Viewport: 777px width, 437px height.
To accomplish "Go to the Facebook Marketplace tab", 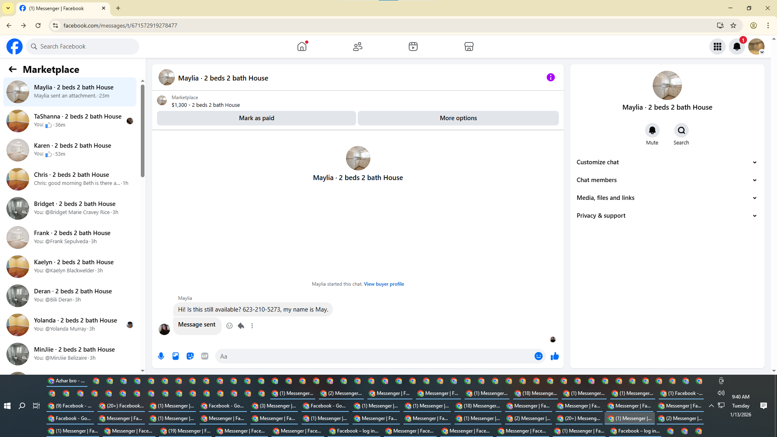I will tap(469, 47).
